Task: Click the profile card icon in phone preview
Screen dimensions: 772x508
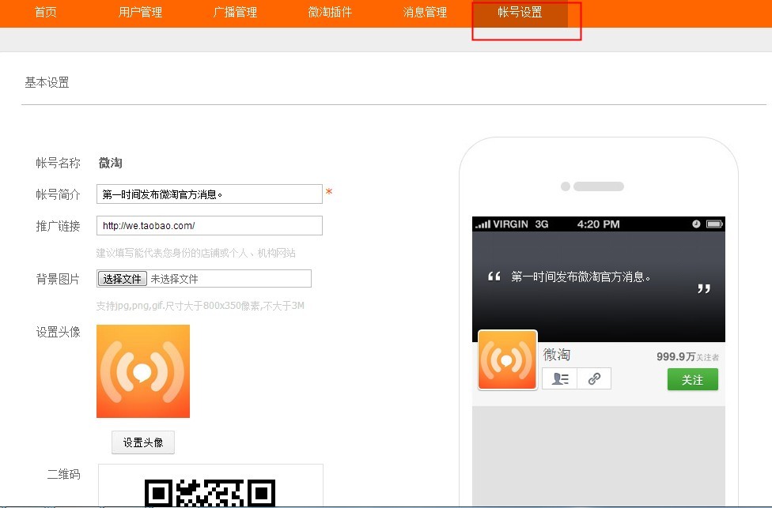Action: pos(560,378)
